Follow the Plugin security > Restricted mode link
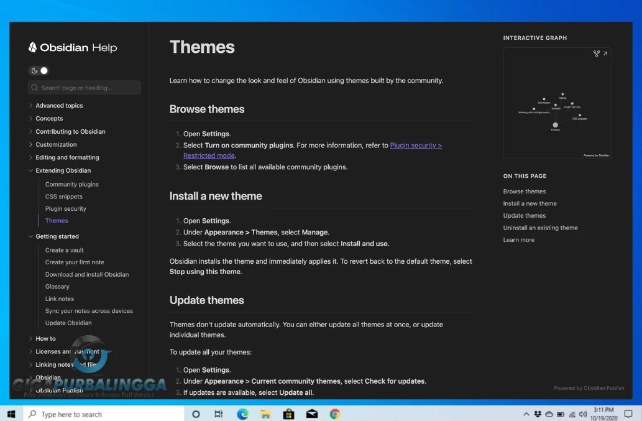 click(x=416, y=146)
